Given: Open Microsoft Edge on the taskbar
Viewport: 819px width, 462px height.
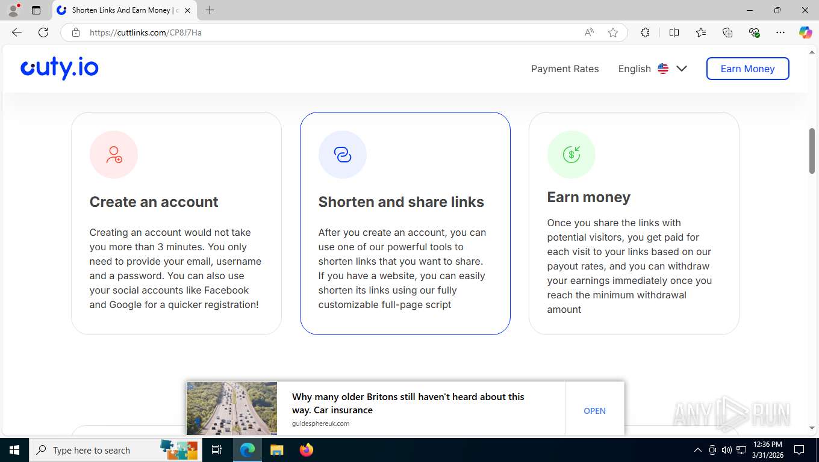Looking at the screenshot, I should tap(248, 450).
